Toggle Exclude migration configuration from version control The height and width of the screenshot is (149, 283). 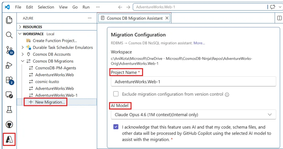point(116,94)
